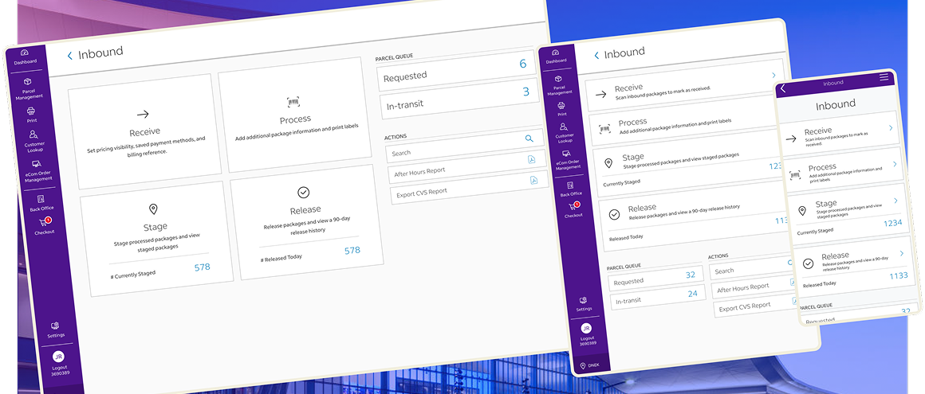Open Customer Lookup in the leftmost sidebar
The image size is (925, 394).
pos(33,136)
